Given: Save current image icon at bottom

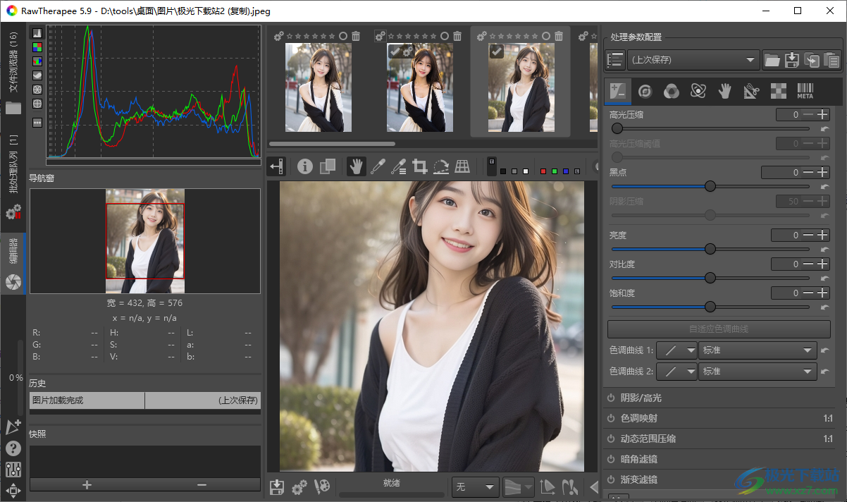Looking at the screenshot, I should [277, 487].
